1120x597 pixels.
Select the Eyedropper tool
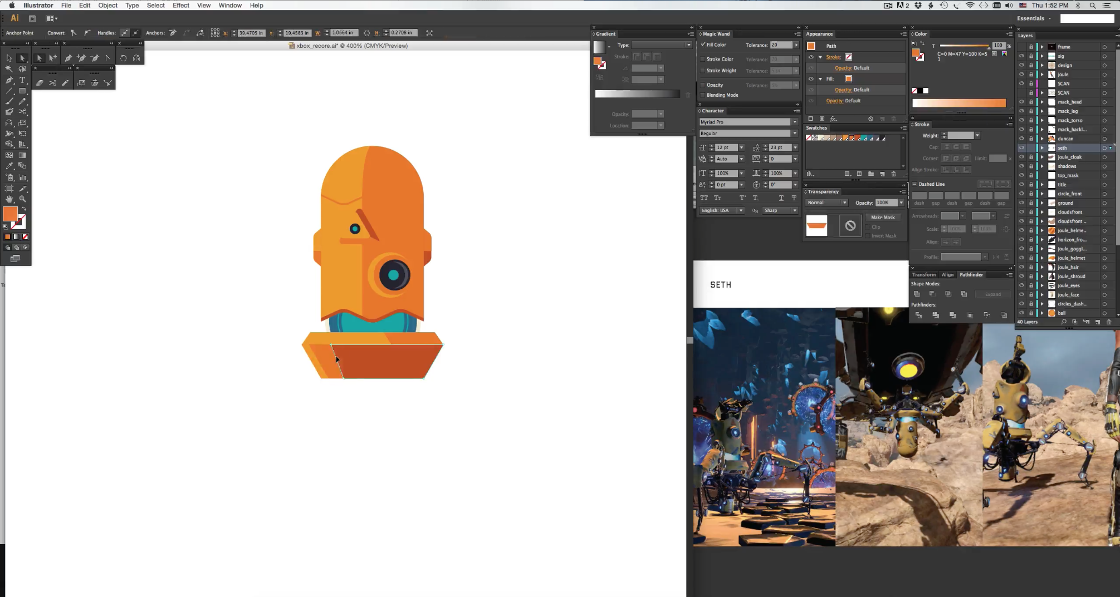9,166
